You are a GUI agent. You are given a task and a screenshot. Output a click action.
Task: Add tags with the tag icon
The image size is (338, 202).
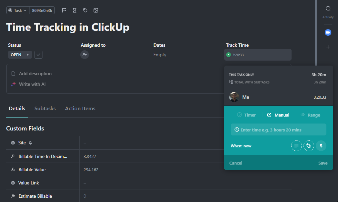[85, 10]
